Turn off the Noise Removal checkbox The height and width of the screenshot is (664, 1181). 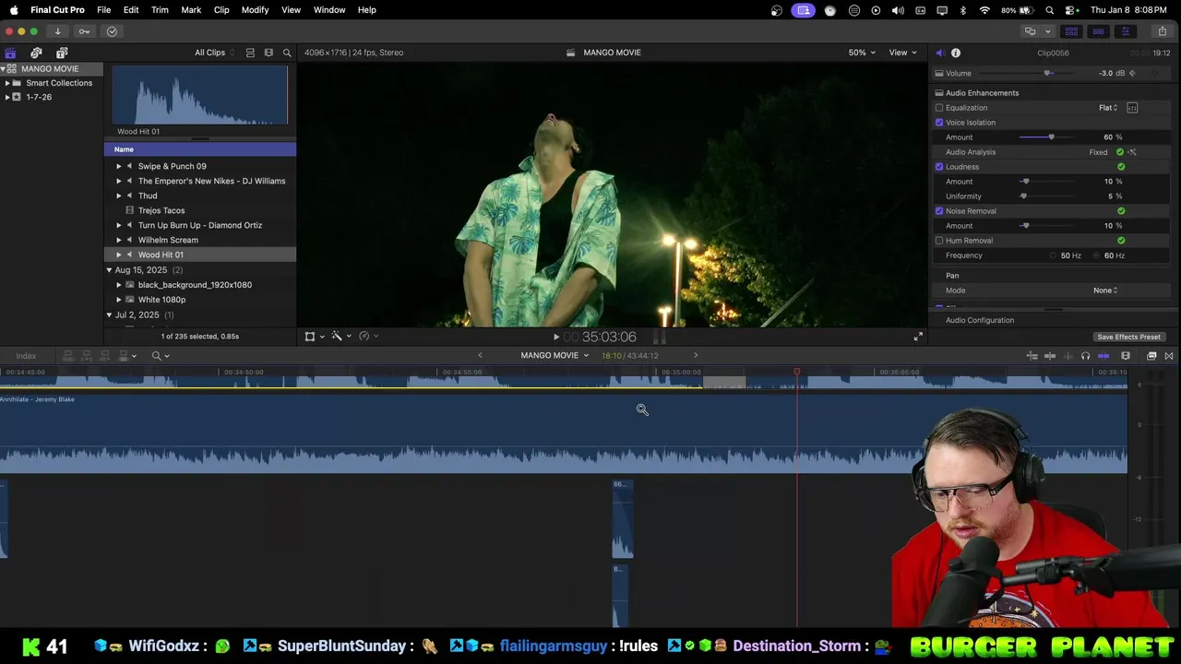pos(939,211)
